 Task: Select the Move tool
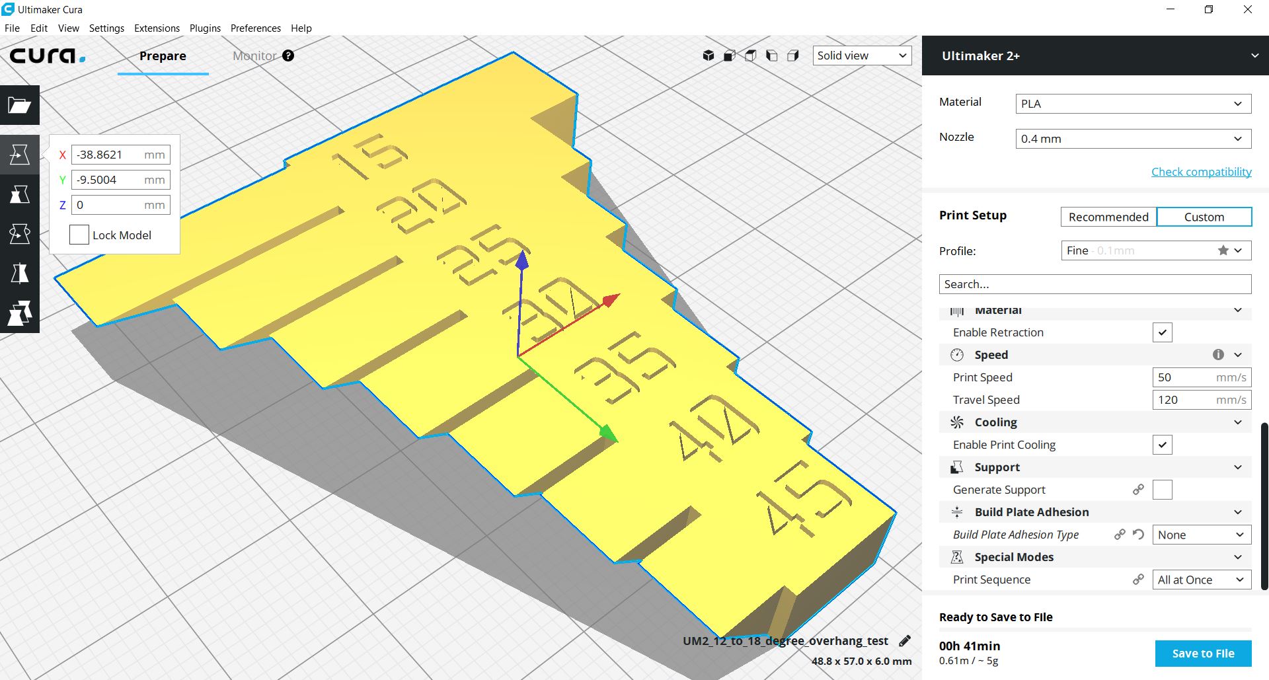pos(20,155)
